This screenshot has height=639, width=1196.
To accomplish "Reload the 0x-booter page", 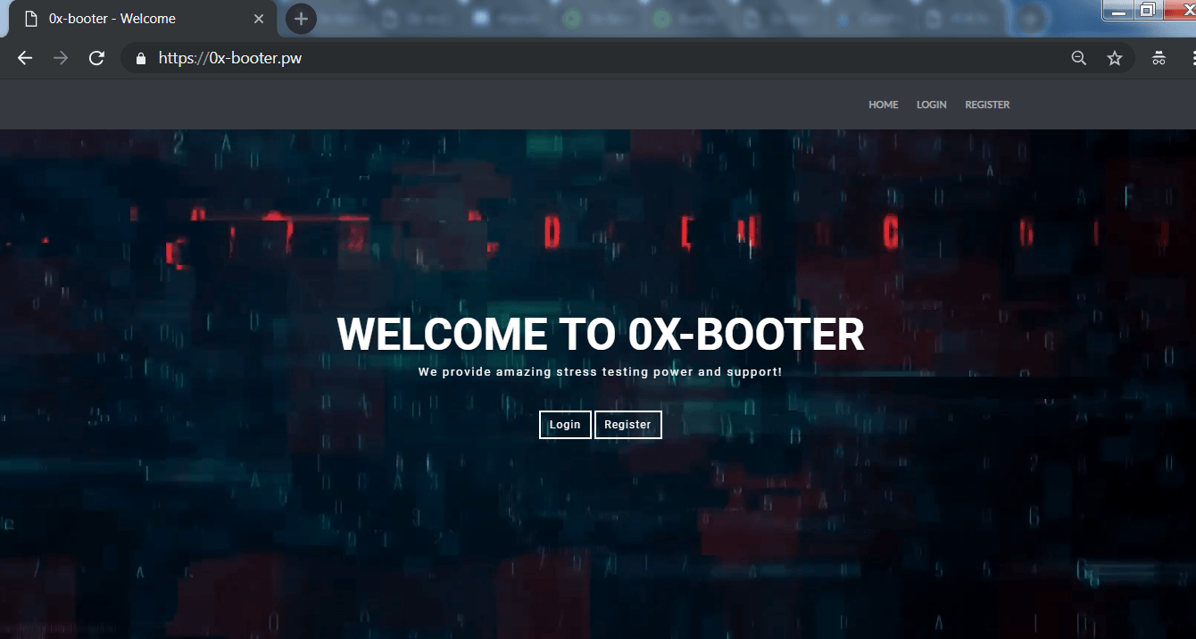I will [x=96, y=58].
